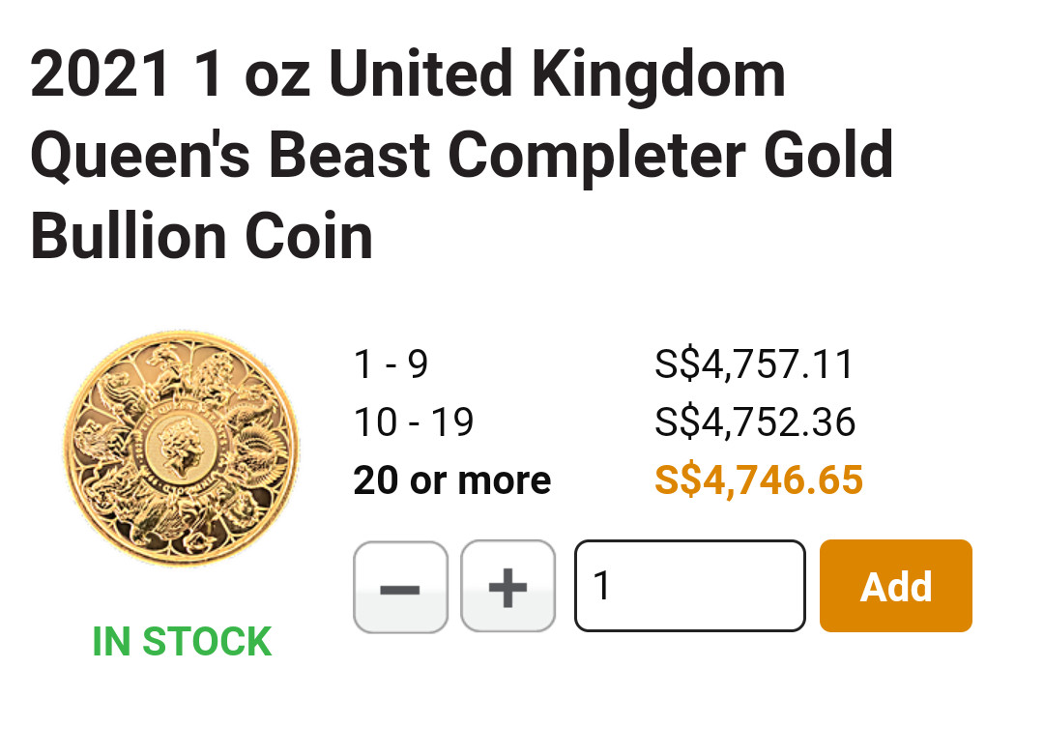Decrease quantity with the minus button
1044x756 pixels.
(x=400, y=587)
